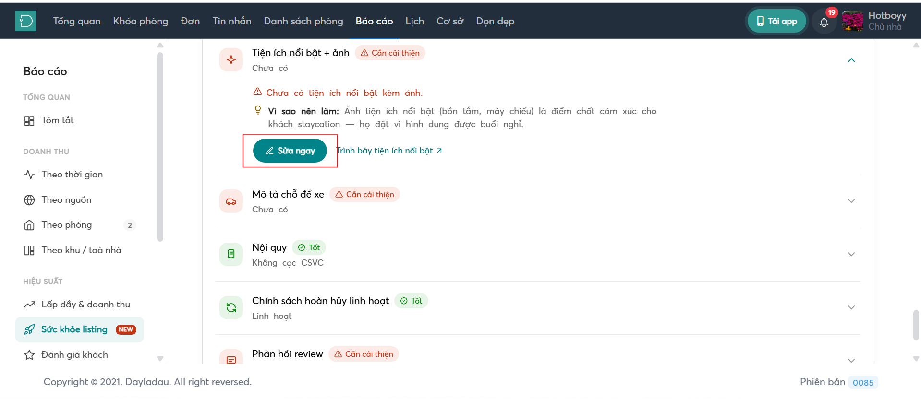Click the Theo thời gian pulse icon
This screenshot has height=399, width=921.
click(29, 175)
